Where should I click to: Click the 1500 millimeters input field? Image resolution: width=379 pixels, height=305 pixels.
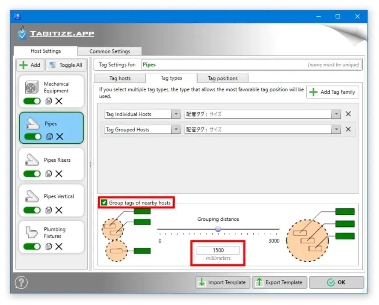click(x=218, y=250)
